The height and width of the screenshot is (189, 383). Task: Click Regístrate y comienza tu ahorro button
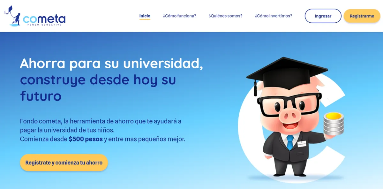pos(64,163)
